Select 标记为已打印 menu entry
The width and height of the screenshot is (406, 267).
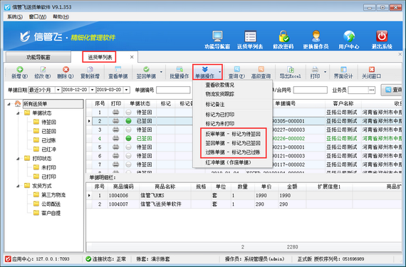tap(220, 115)
